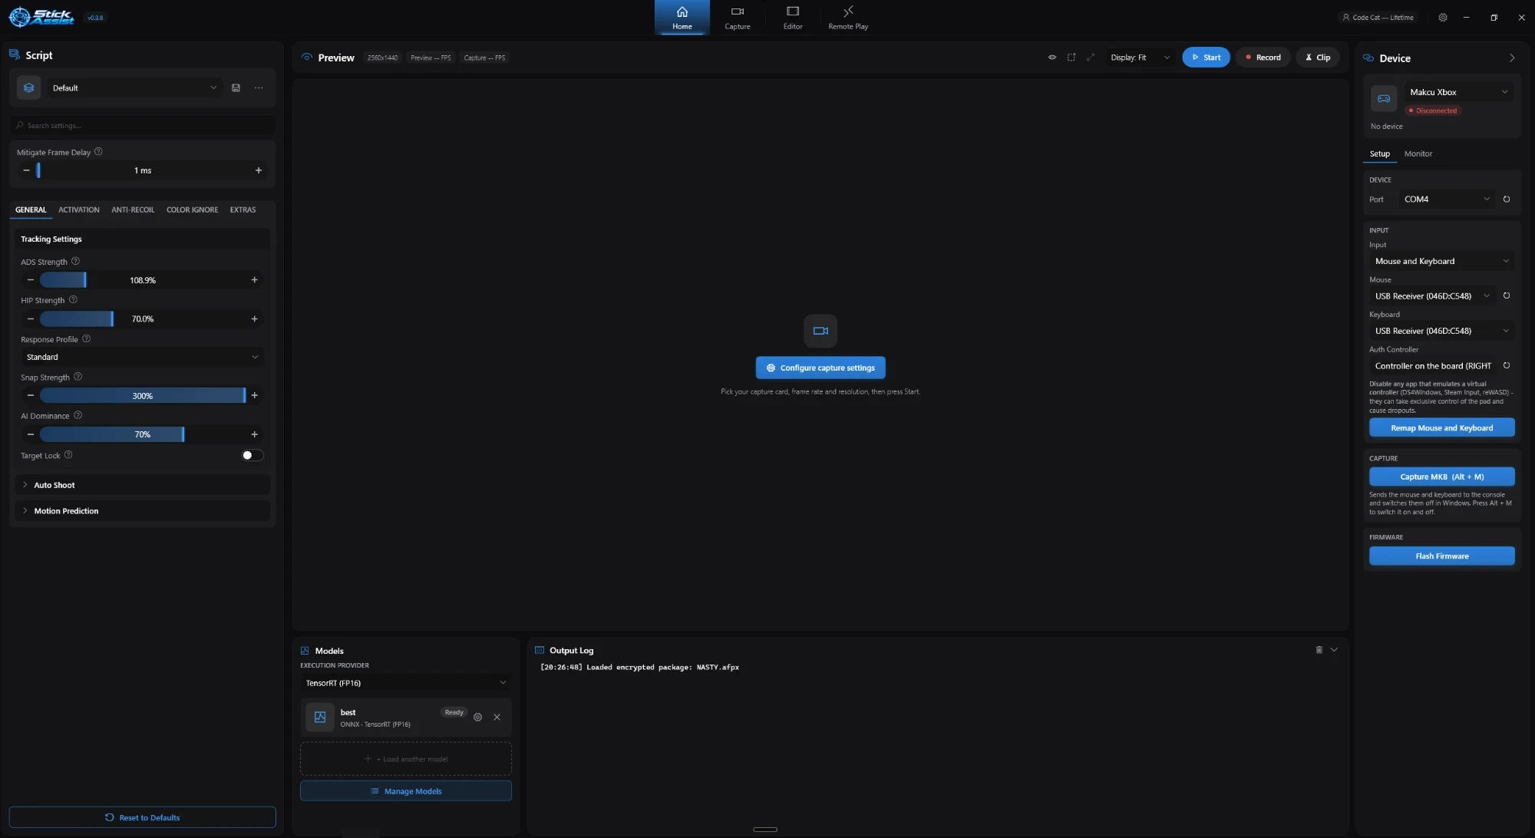Toggle preview visibility eye icon
Image resolution: width=1535 pixels, height=838 pixels.
point(1052,58)
